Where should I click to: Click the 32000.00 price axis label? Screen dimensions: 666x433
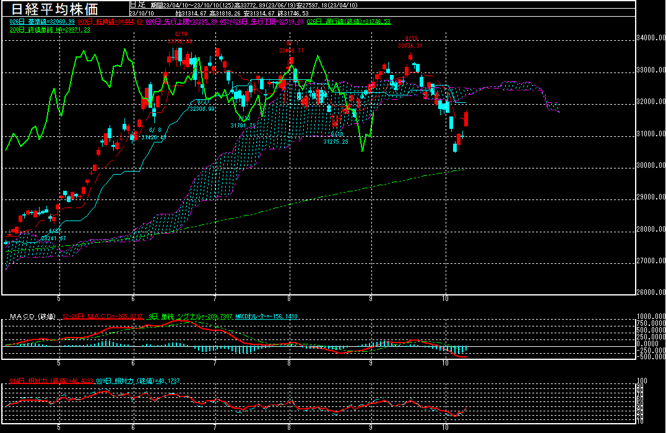[651, 102]
